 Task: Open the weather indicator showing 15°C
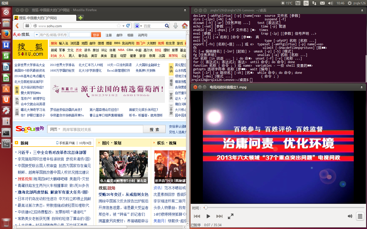click(287, 3)
